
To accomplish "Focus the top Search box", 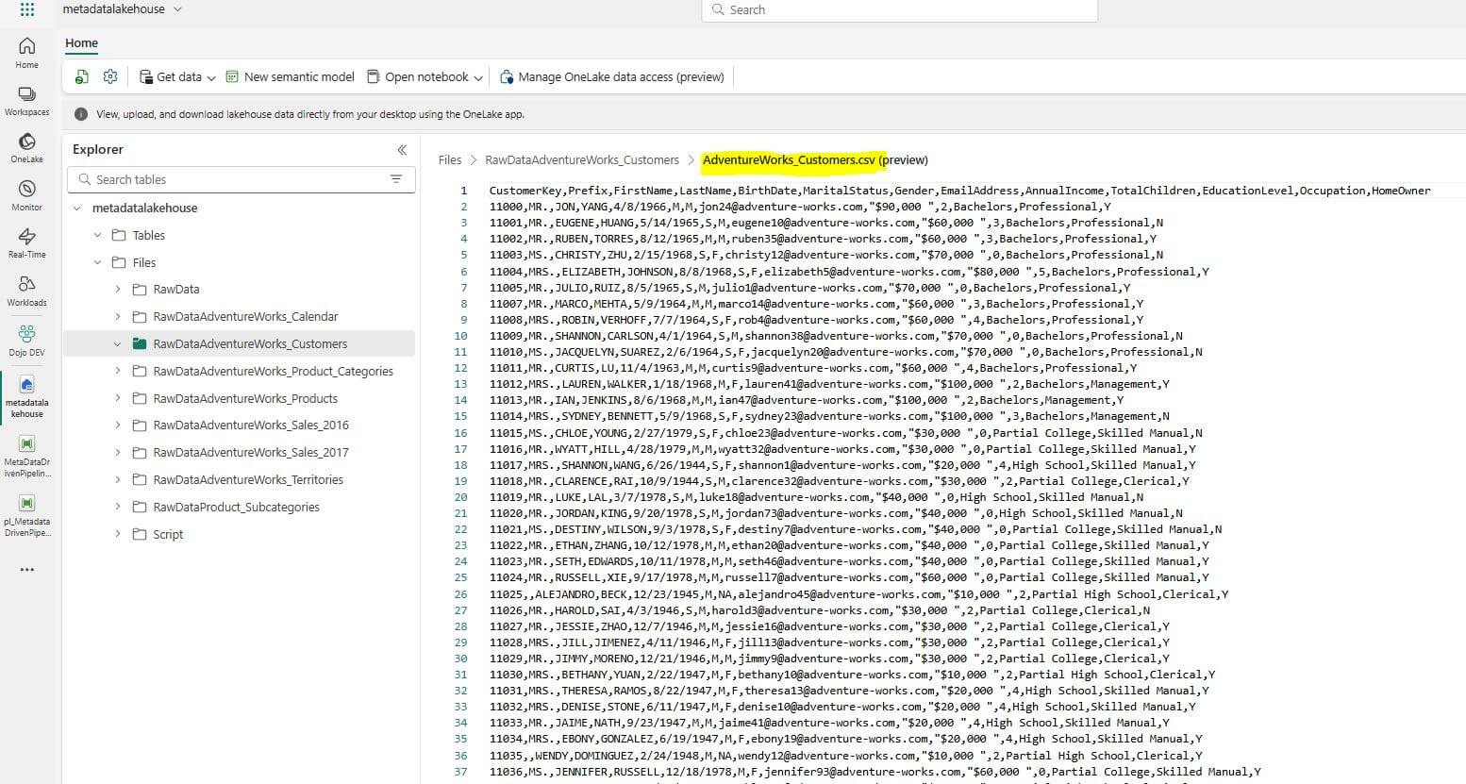I will [x=900, y=10].
